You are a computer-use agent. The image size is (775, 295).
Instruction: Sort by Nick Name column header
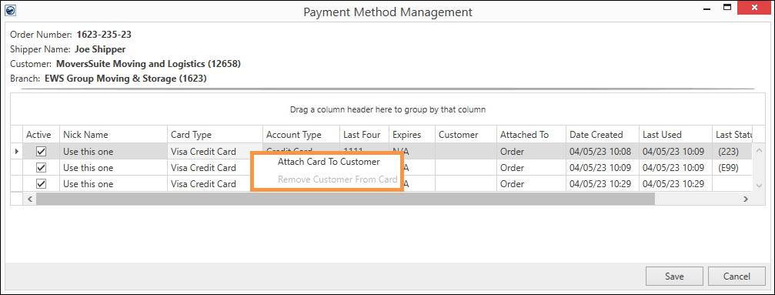click(114, 135)
